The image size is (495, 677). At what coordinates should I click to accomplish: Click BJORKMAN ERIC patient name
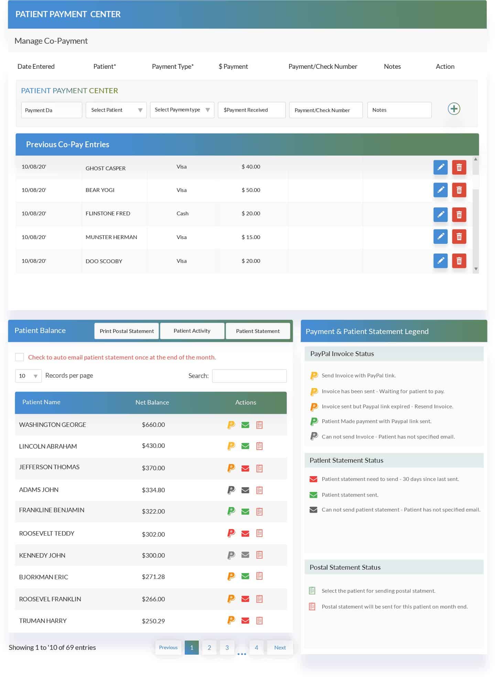(x=44, y=577)
